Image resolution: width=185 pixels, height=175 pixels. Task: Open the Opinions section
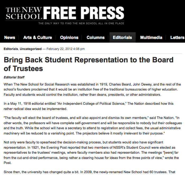[69, 37]
